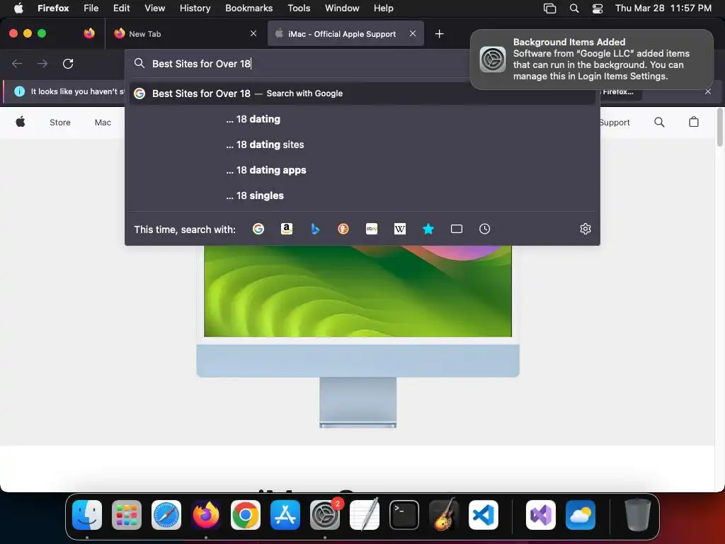
Task: Close the New Tab tab
Action: (253, 33)
